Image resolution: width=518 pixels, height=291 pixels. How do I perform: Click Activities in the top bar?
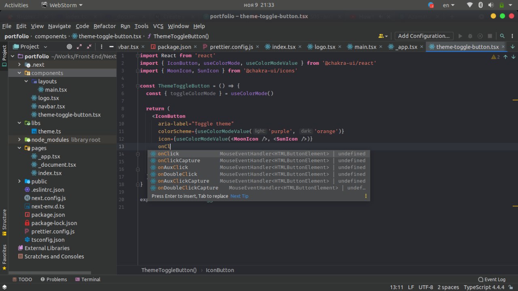(16, 5)
